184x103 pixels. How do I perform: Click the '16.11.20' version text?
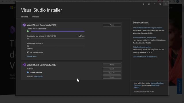(x=30, y=69)
